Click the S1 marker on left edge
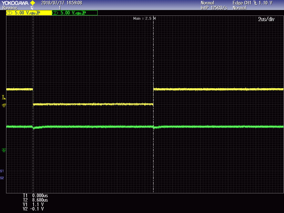This screenshot has width=284, height=213. tap(2, 171)
